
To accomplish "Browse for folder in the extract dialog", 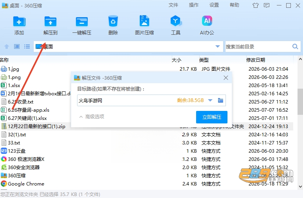I will (220, 100).
